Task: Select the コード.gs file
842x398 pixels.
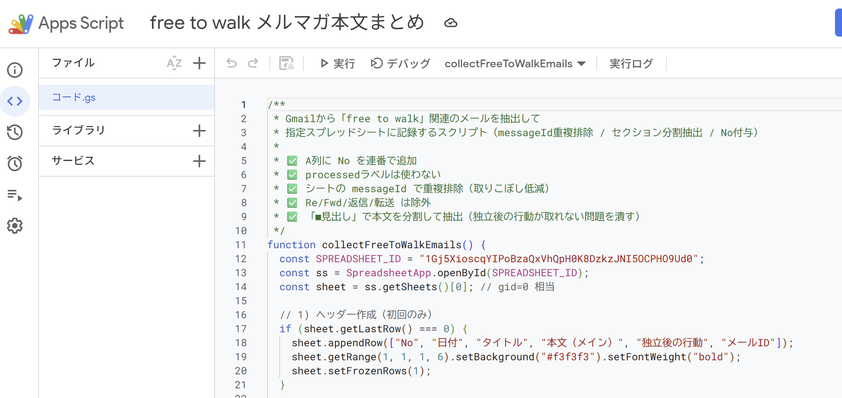Action: 74,97
